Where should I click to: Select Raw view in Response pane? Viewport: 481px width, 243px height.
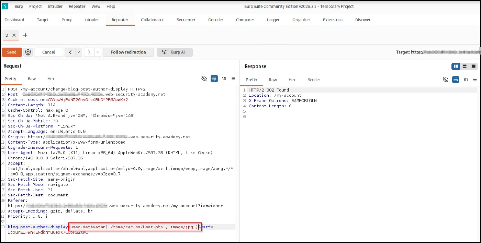pyautogui.click(x=273, y=80)
